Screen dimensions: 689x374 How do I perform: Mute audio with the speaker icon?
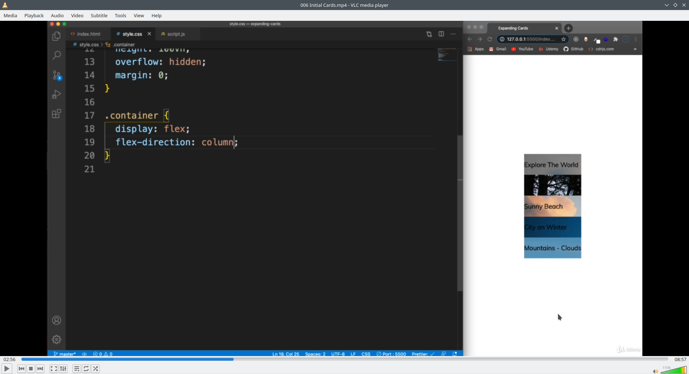[655, 371]
